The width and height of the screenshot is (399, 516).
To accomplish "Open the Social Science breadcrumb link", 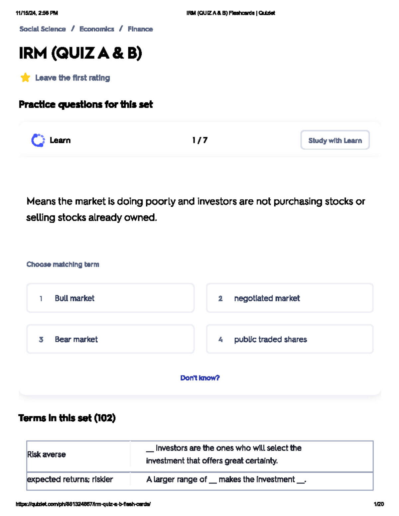I will (43, 29).
